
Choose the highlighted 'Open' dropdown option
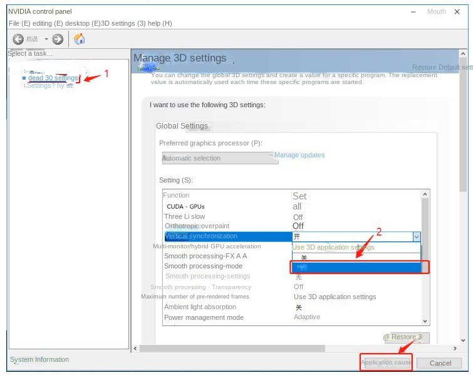click(356, 267)
